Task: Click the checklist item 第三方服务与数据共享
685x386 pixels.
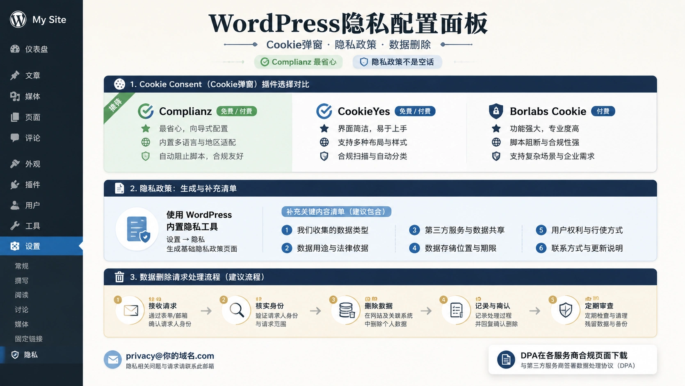Action: point(465,230)
